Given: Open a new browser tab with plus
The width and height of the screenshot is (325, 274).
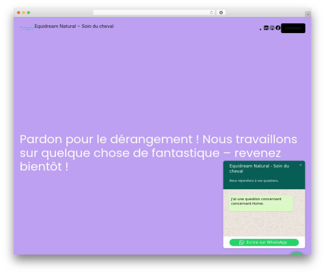Looking at the screenshot, I should pos(308,14).
